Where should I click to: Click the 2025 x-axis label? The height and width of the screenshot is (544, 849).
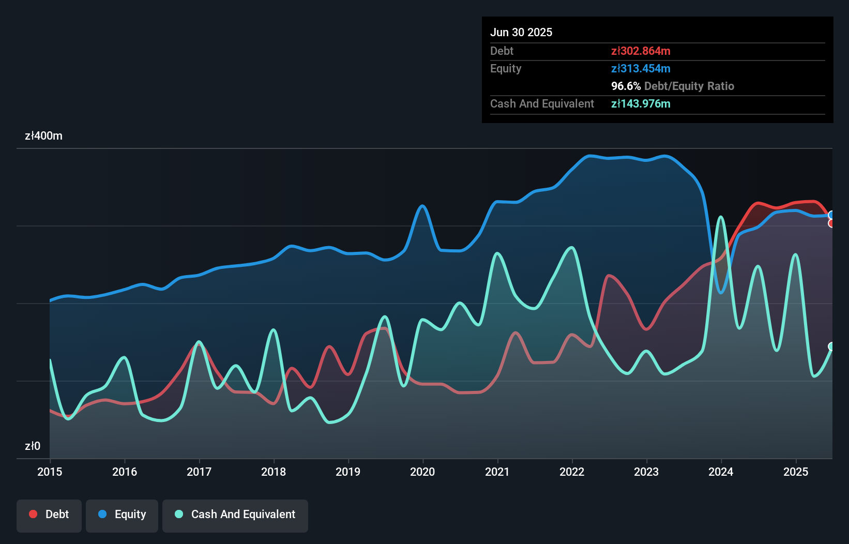click(x=796, y=472)
